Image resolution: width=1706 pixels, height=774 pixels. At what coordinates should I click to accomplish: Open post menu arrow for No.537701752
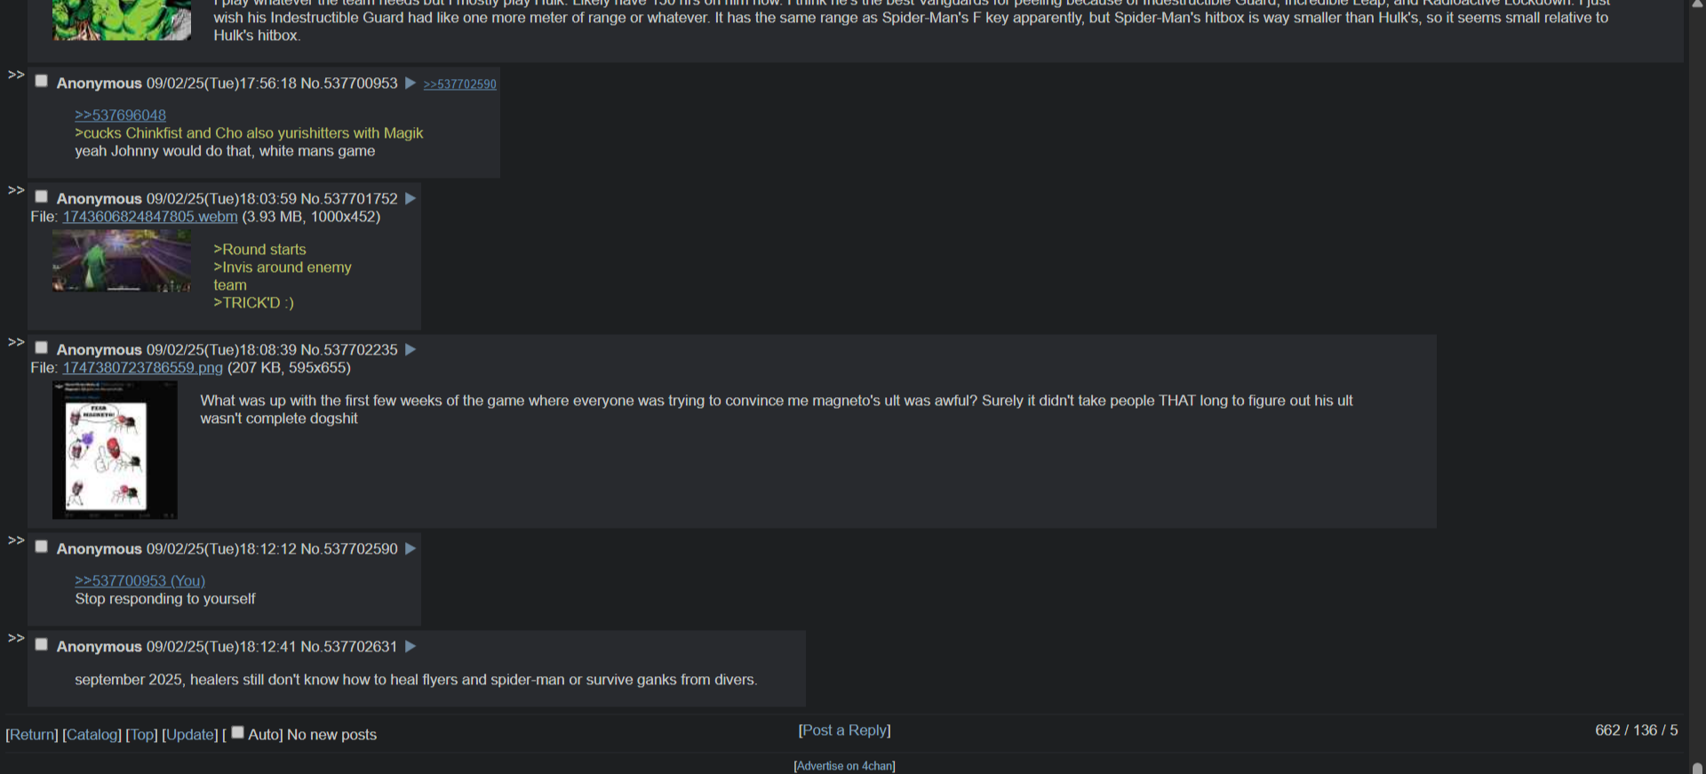(411, 198)
